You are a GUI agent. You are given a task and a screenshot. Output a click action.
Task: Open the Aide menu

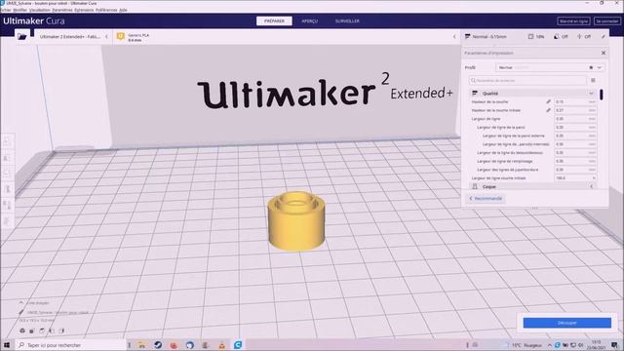pos(124,10)
